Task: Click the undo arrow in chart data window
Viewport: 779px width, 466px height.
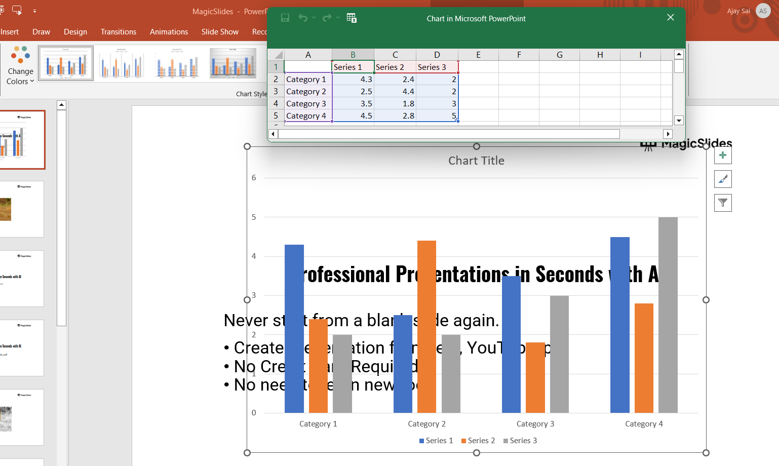Action: click(x=303, y=18)
